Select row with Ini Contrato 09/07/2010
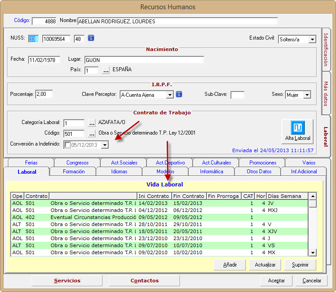Image resolution: width=336 pixels, height=292 pixels. tap(160, 245)
